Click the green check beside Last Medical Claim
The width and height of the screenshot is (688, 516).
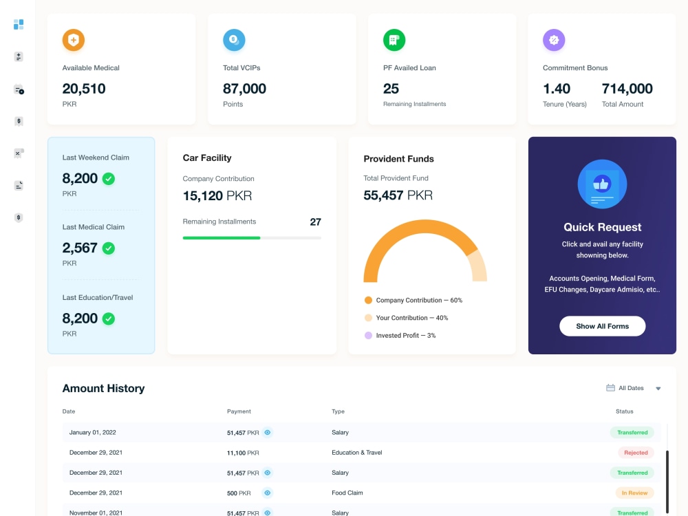[109, 248]
